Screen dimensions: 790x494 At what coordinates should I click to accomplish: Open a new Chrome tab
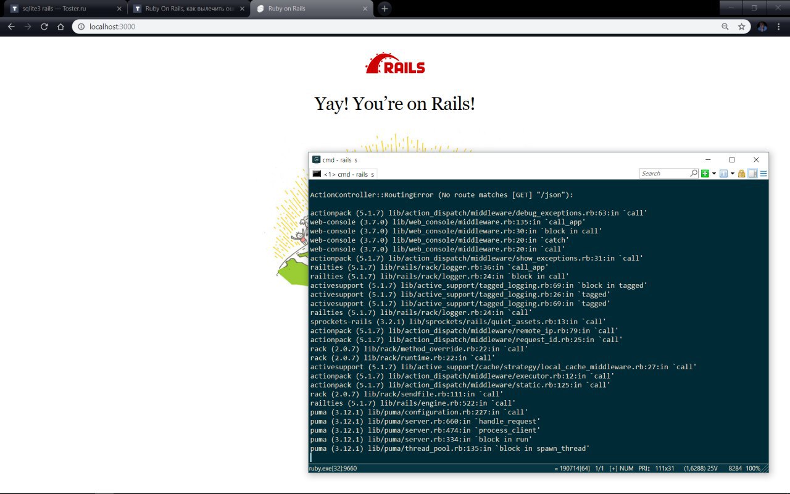385,9
